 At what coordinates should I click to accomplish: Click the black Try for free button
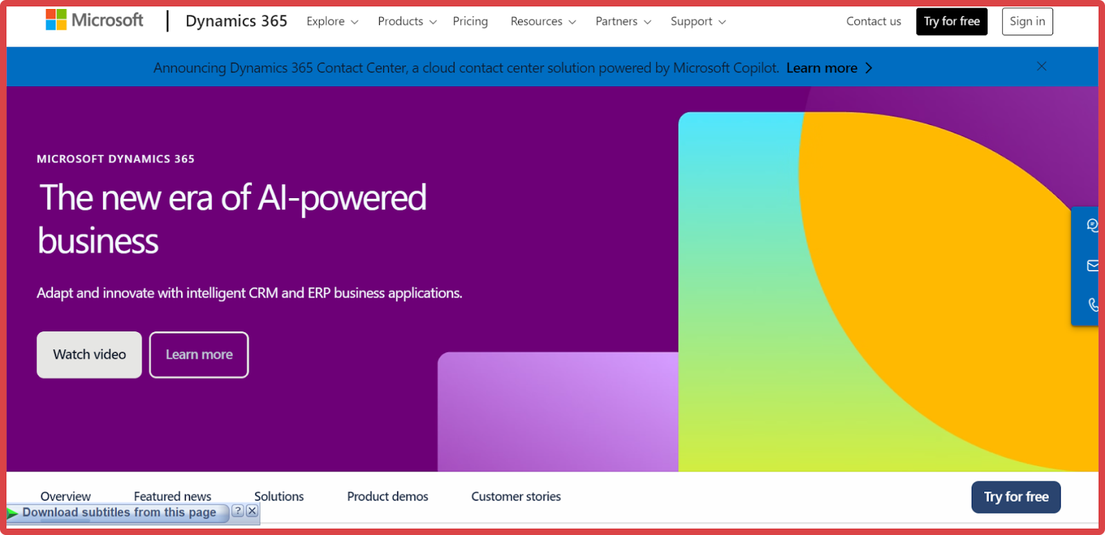952,21
